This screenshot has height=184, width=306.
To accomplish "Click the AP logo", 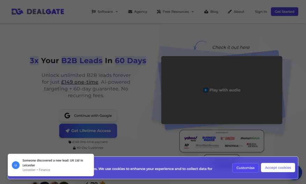I will [187, 146].
